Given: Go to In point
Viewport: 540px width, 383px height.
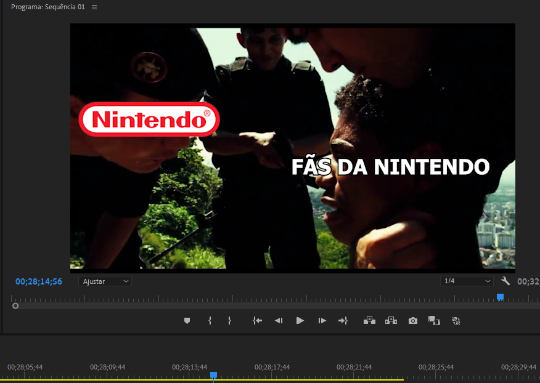Looking at the screenshot, I should click(257, 321).
